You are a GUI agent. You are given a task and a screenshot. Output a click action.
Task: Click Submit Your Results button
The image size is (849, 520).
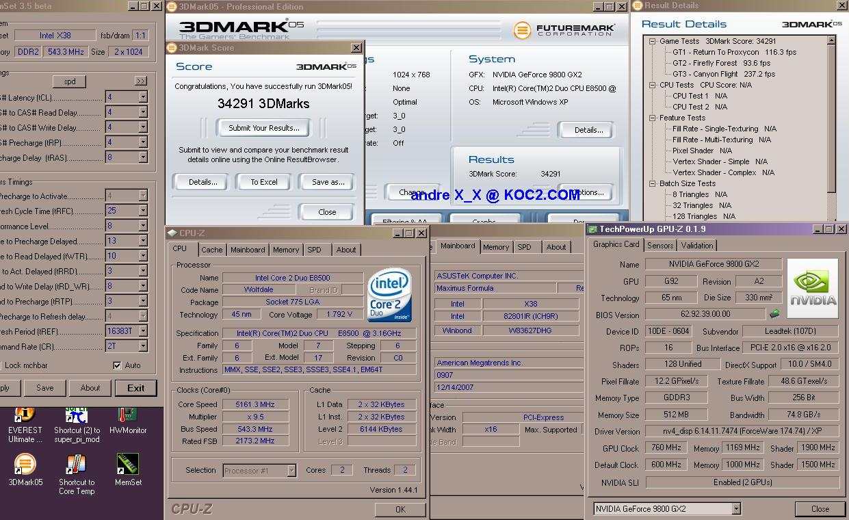pos(263,128)
